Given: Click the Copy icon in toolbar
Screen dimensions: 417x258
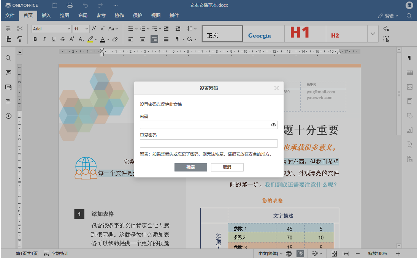Looking at the screenshot, I should pyautogui.click(x=8, y=28).
